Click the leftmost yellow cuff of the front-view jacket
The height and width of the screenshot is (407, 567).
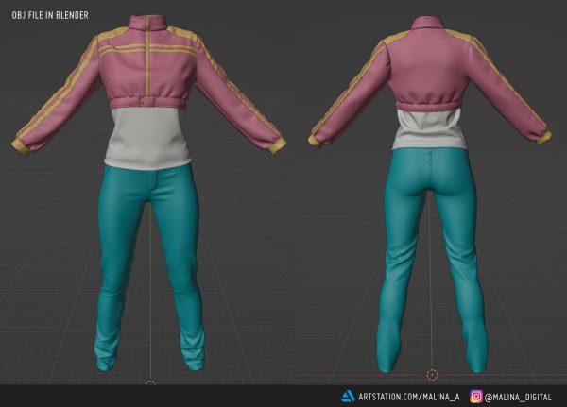(x=20, y=145)
